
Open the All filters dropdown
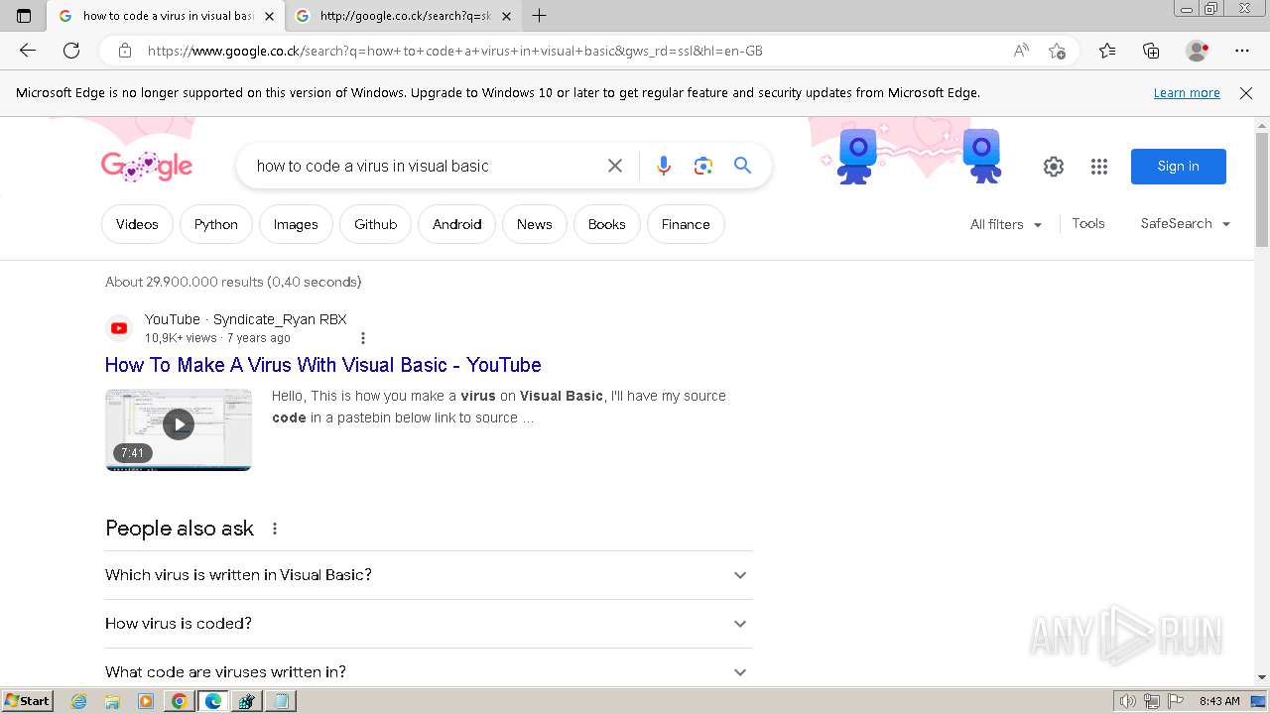coord(1006,224)
